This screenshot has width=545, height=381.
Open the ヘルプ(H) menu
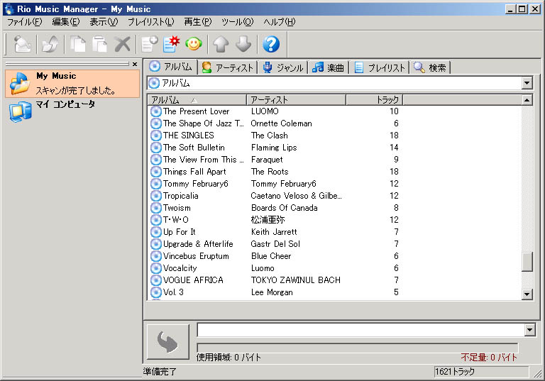coord(280,22)
